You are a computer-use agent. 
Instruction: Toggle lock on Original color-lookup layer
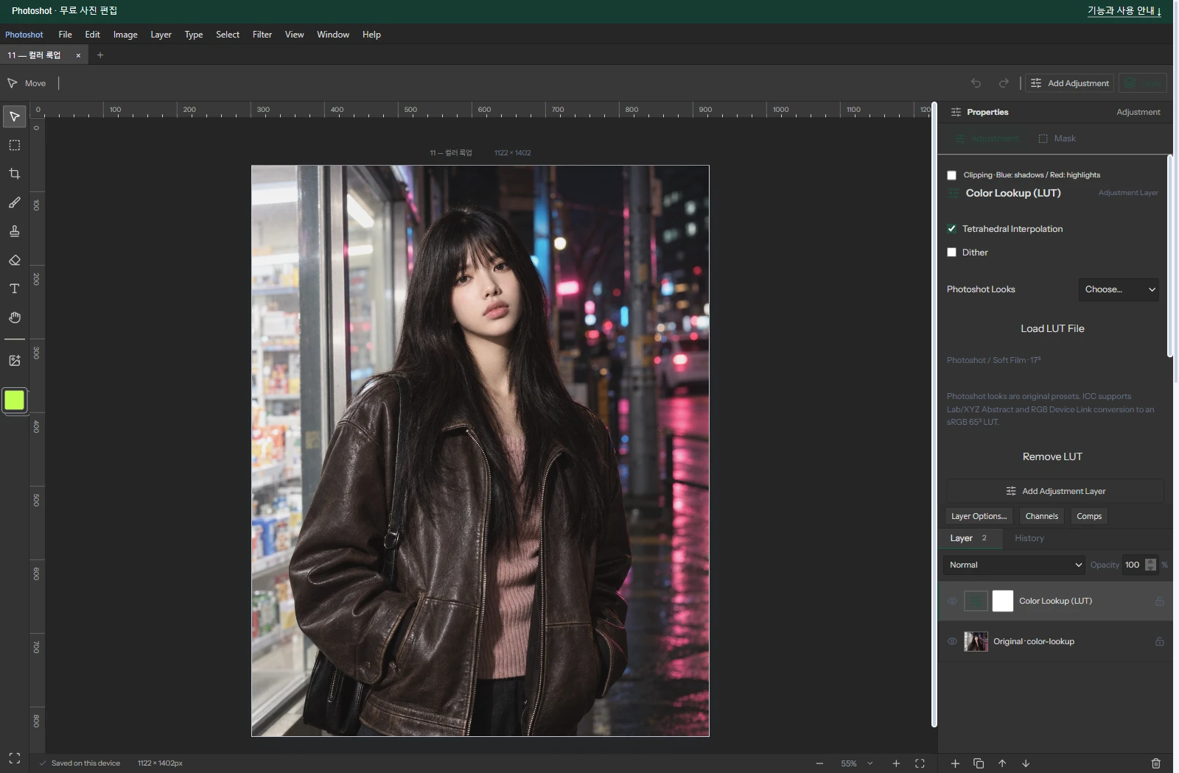[x=1159, y=641]
